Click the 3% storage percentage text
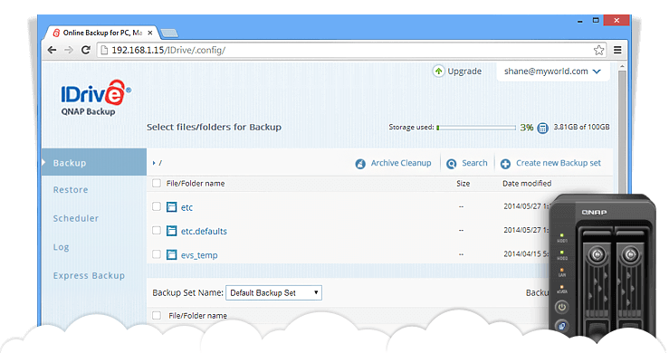 [x=527, y=128]
